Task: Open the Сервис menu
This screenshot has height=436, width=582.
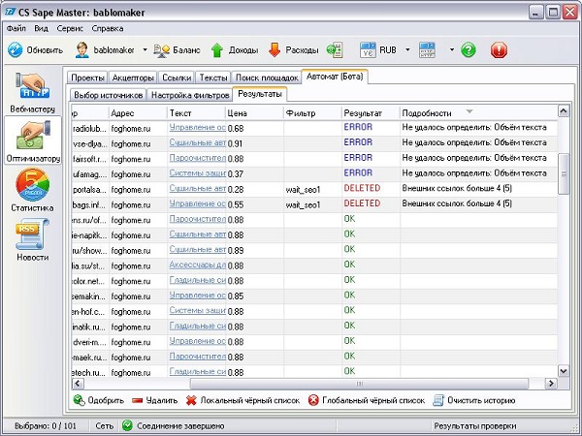Action: 70,28
